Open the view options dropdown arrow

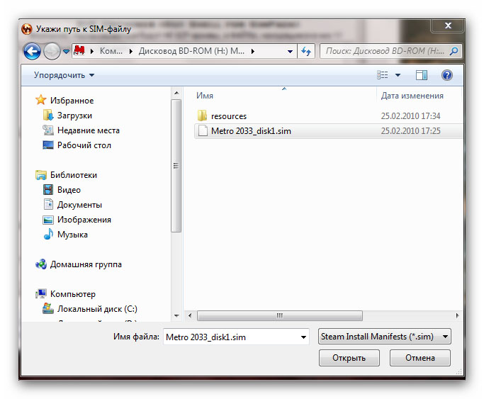[x=398, y=75]
